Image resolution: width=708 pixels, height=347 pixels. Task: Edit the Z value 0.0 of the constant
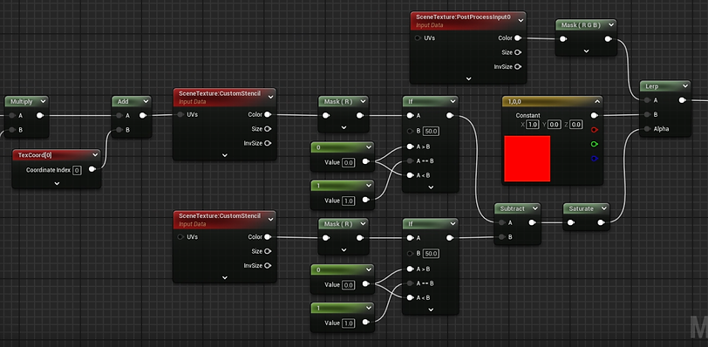tap(576, 124)
